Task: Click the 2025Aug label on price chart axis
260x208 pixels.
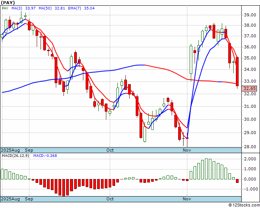Action: [10, 150]
